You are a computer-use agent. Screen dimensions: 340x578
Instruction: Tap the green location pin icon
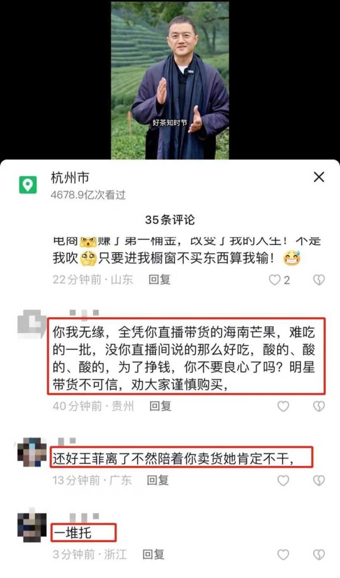pos(28,185)
